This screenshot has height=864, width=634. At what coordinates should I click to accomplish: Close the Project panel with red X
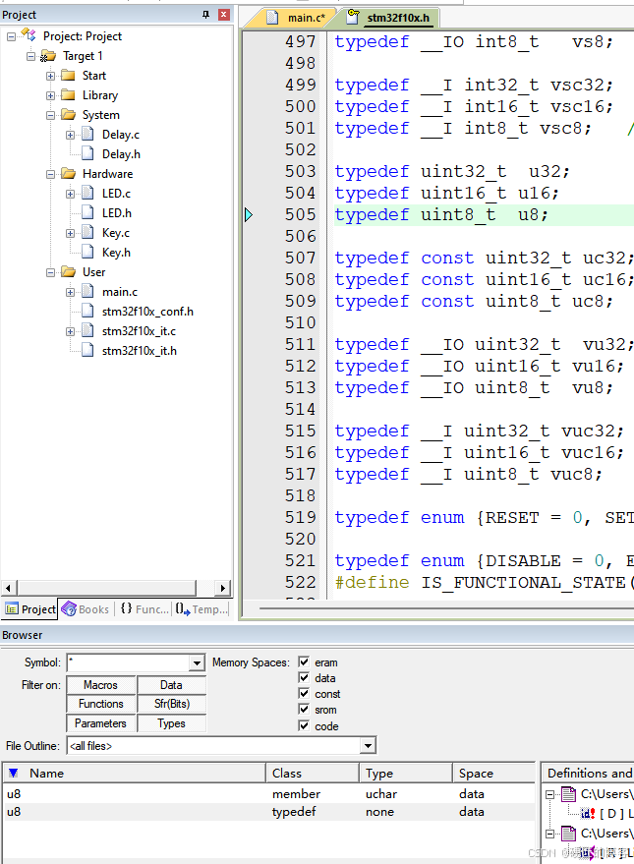[x=224, y=15]
